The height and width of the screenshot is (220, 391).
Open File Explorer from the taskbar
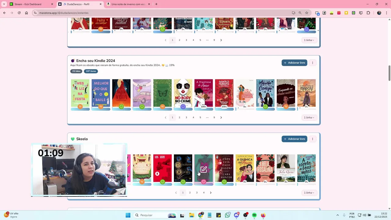click(191, 215)
